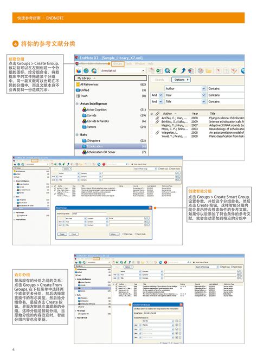Click Options button in Smart Group dialog

(114, 234)
